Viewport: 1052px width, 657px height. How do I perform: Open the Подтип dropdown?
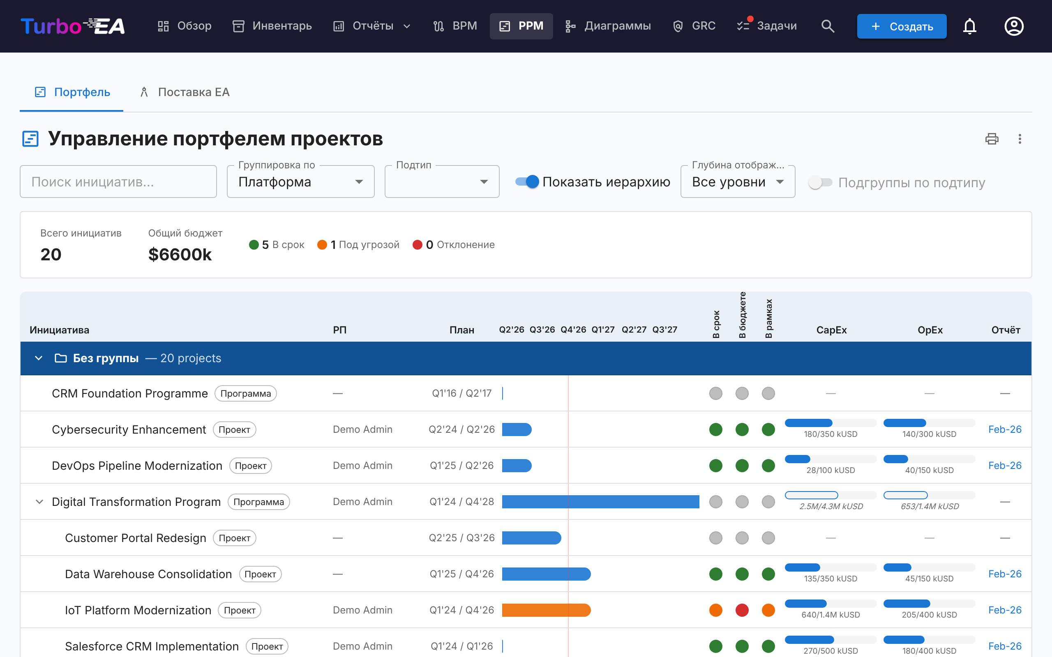click(x=442, y=181)
